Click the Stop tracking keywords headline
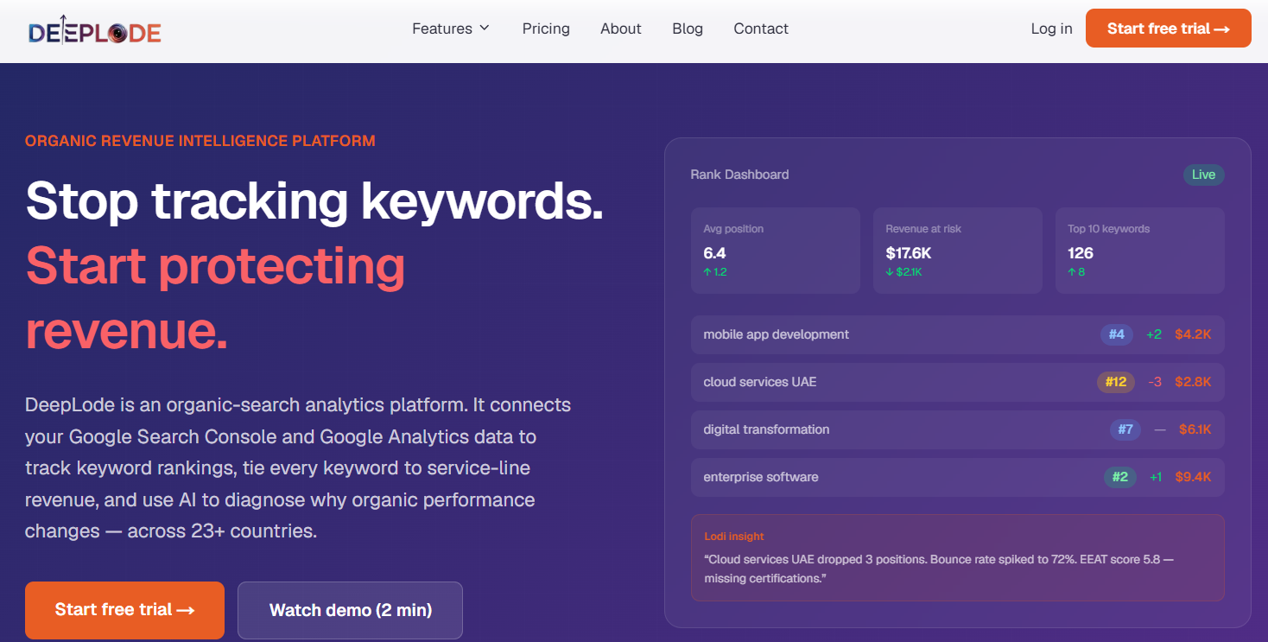This screenshot has width=1268, height=642. click(x=314, y=200)
